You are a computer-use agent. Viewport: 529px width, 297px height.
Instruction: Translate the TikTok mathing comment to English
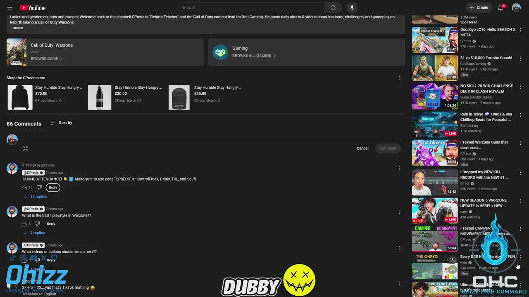pos(39,294)
